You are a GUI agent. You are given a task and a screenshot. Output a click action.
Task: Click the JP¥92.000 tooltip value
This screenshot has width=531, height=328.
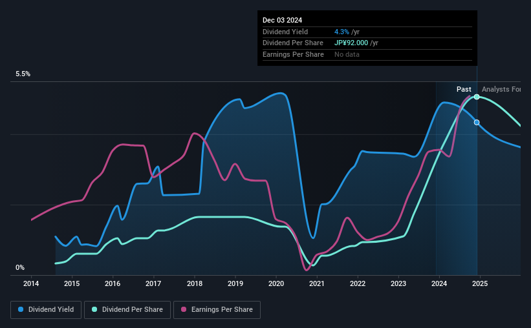[x=351, y=43]
